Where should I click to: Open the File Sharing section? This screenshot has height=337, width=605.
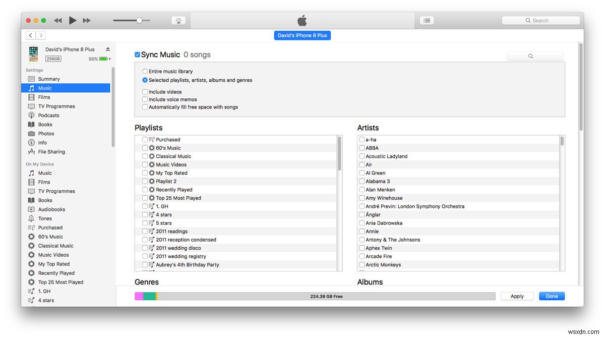pyautogui.click(x=50, y=151)
